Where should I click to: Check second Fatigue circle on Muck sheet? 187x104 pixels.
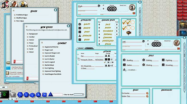click(x=128, y=28)
